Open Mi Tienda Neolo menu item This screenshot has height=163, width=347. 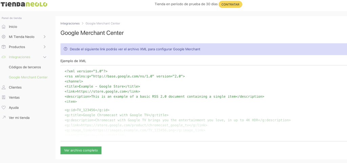tap(21, 37)
